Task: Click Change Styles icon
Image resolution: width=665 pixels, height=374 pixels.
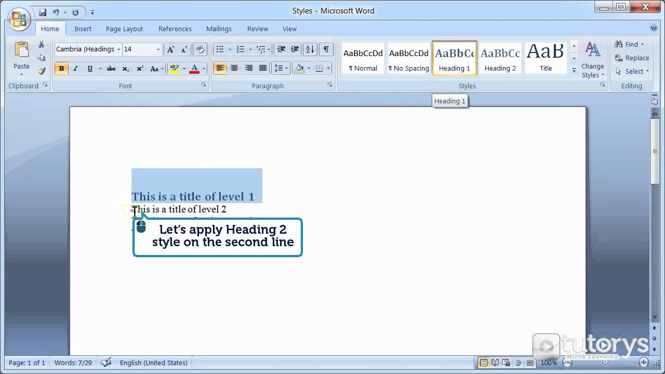Action: pos(593,50)
